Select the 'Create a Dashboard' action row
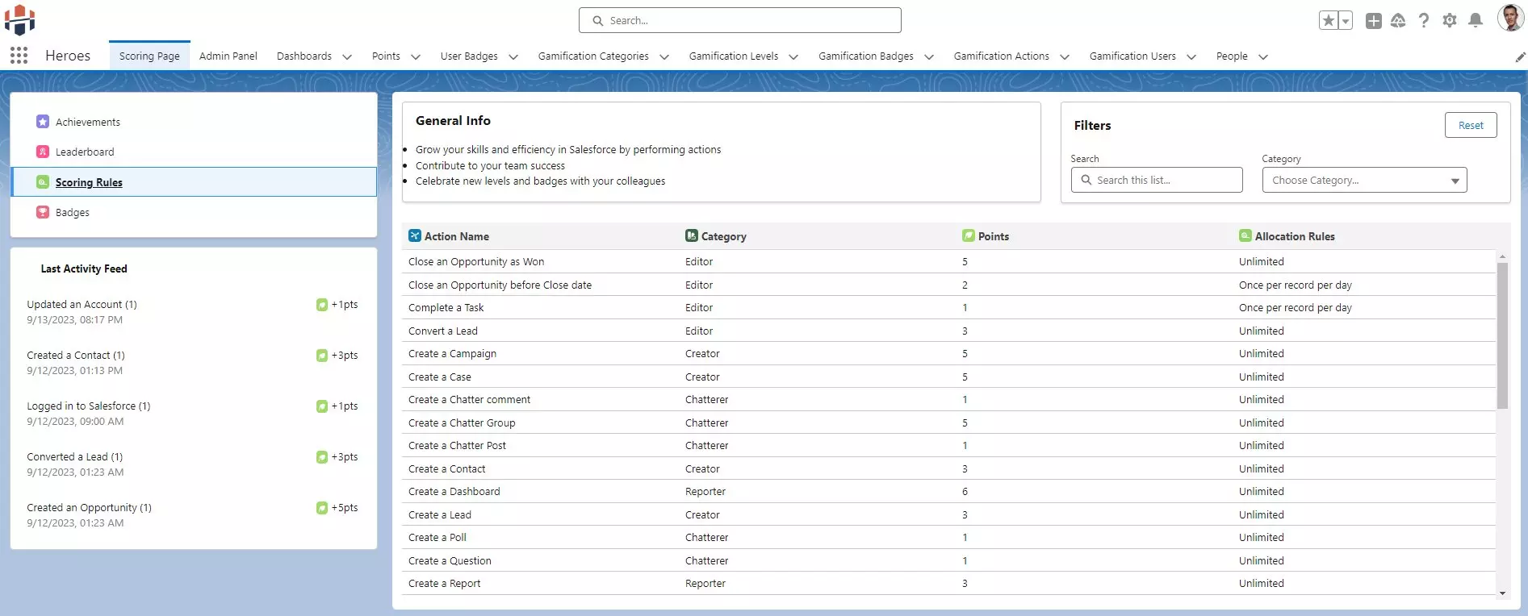The height and width of the screenshot is (616, 1528). click(949, 491)
